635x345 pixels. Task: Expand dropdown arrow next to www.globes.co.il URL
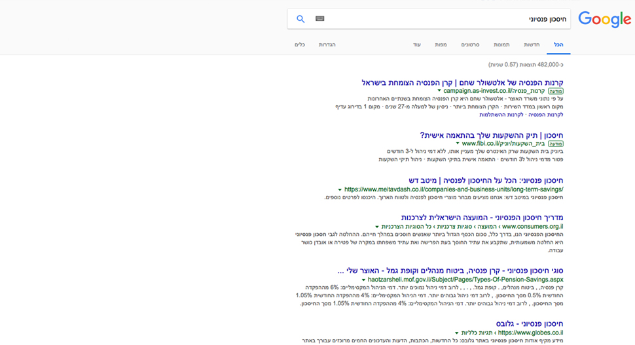pyautogui.click(x=457, y=333)
